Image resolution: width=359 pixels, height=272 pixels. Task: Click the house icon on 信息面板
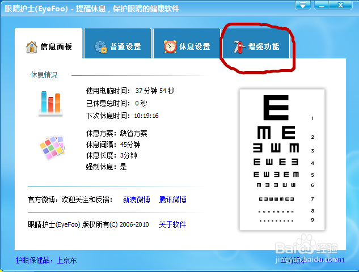click(32, 47)
